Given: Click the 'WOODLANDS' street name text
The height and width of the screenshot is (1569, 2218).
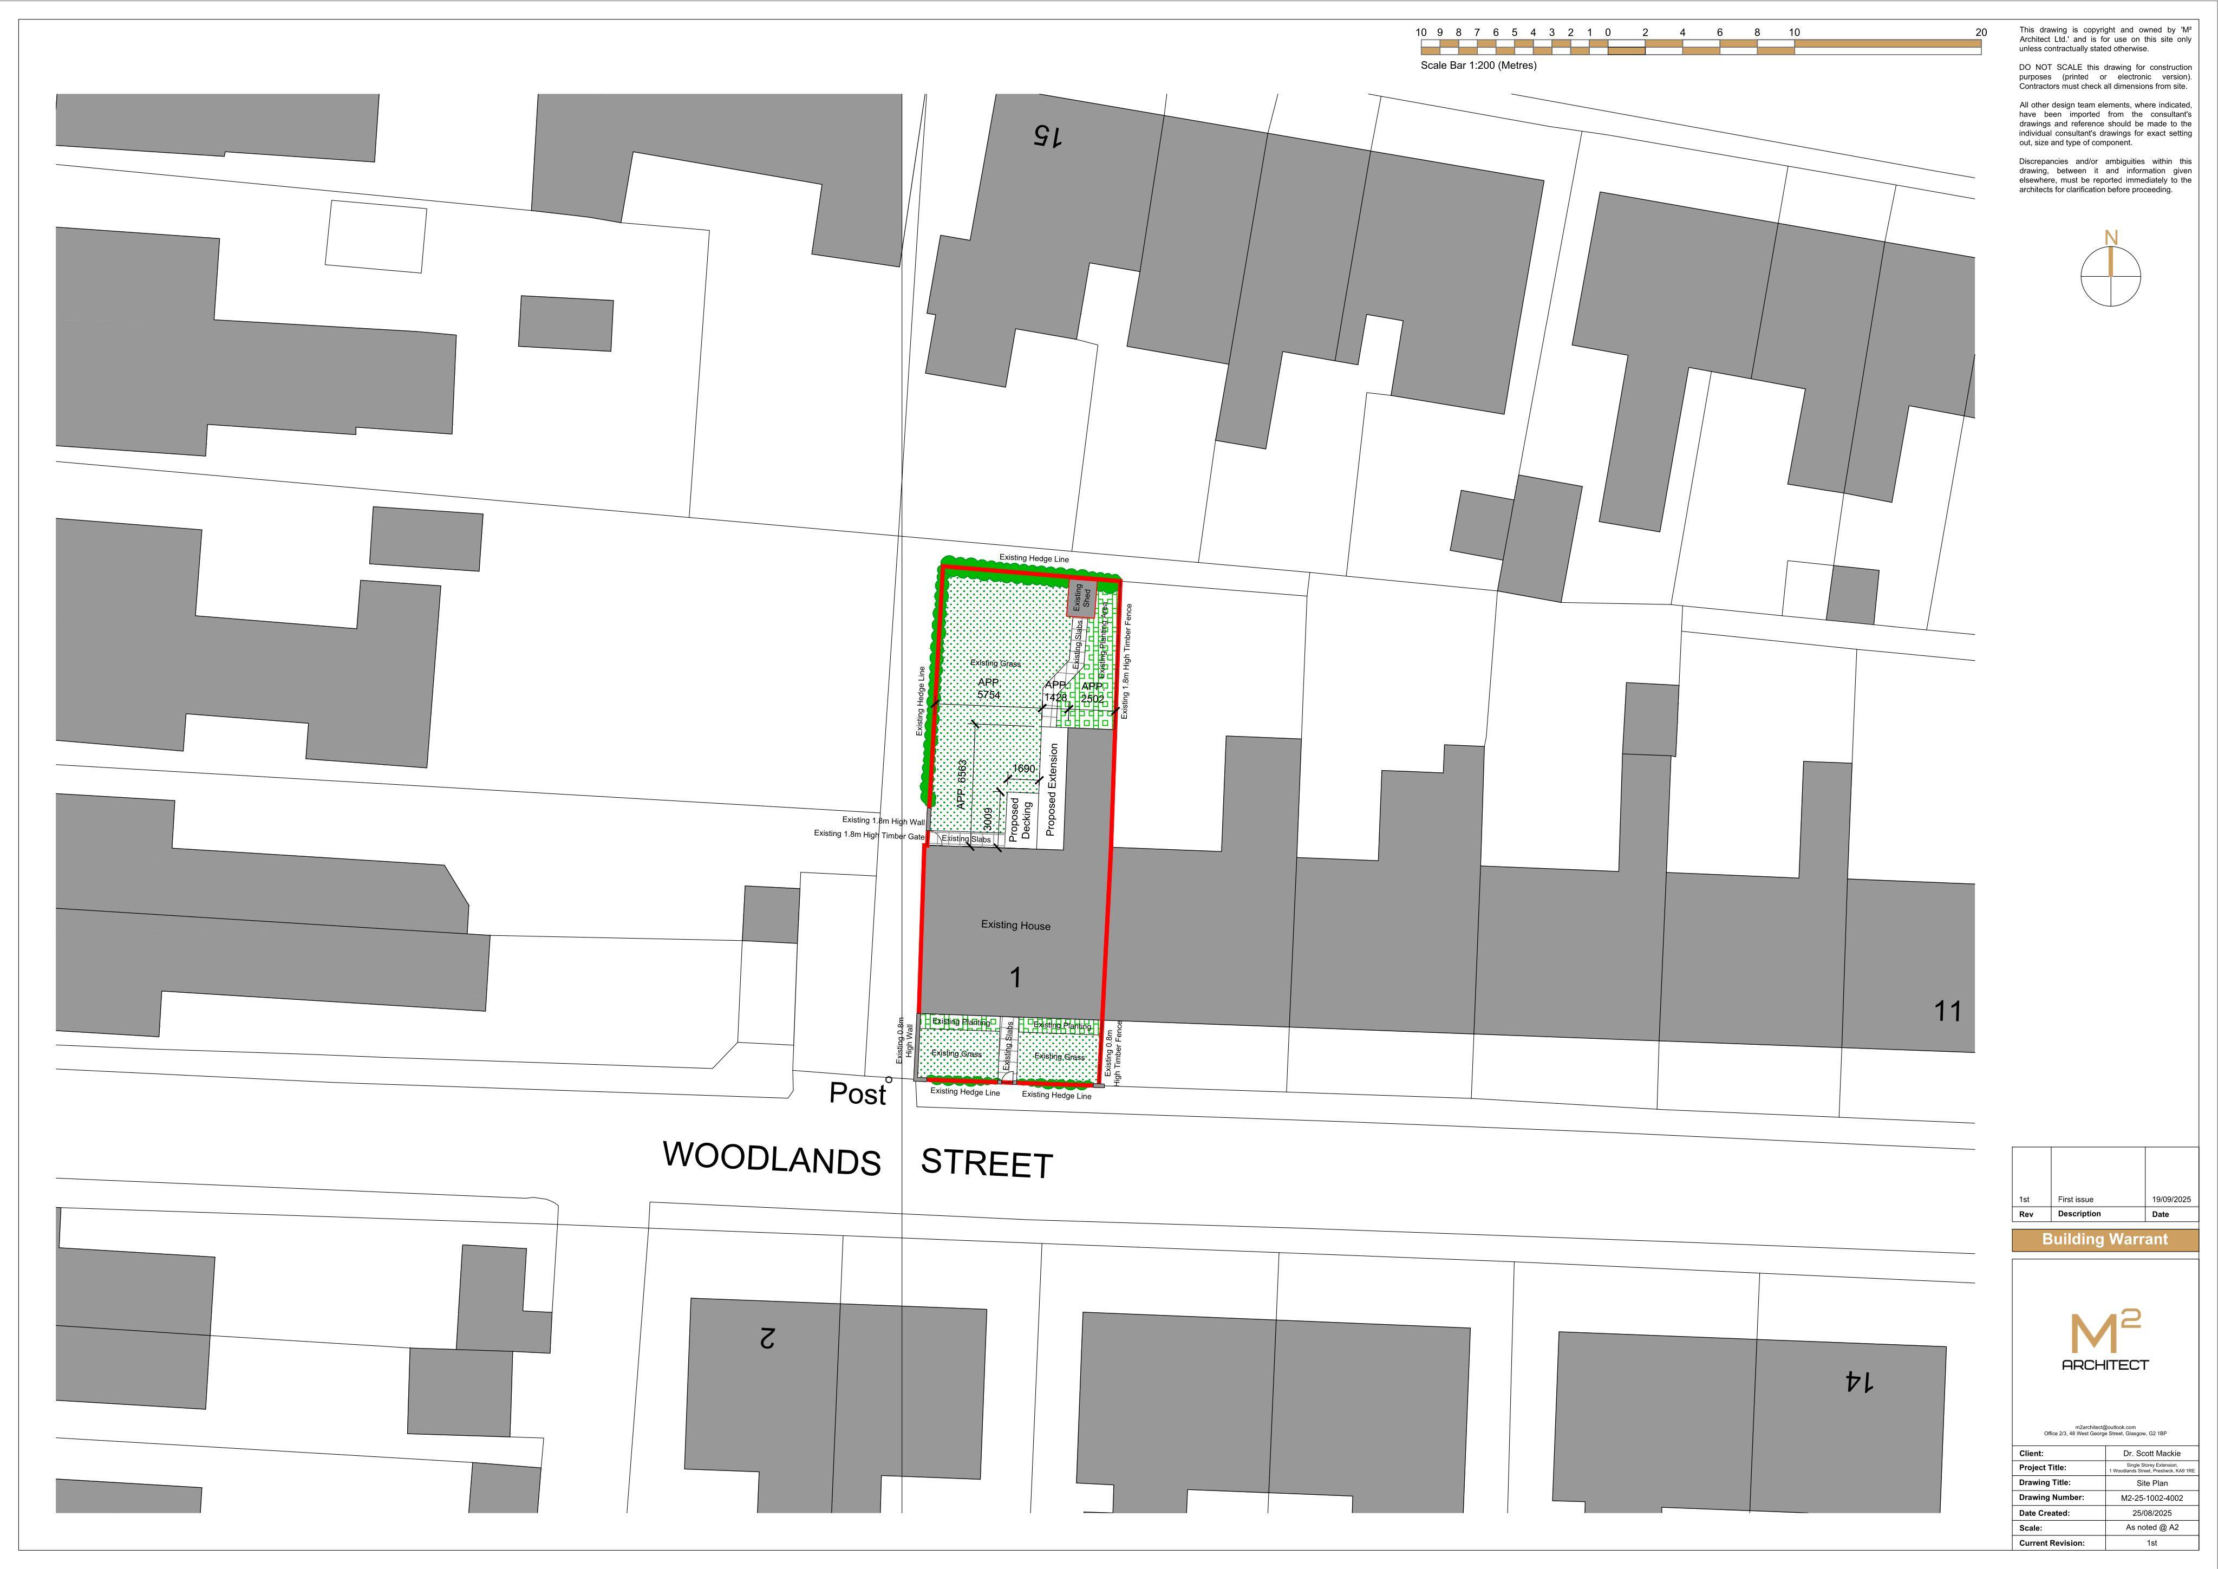Looking at the screenshot, I should point(772,1157).
